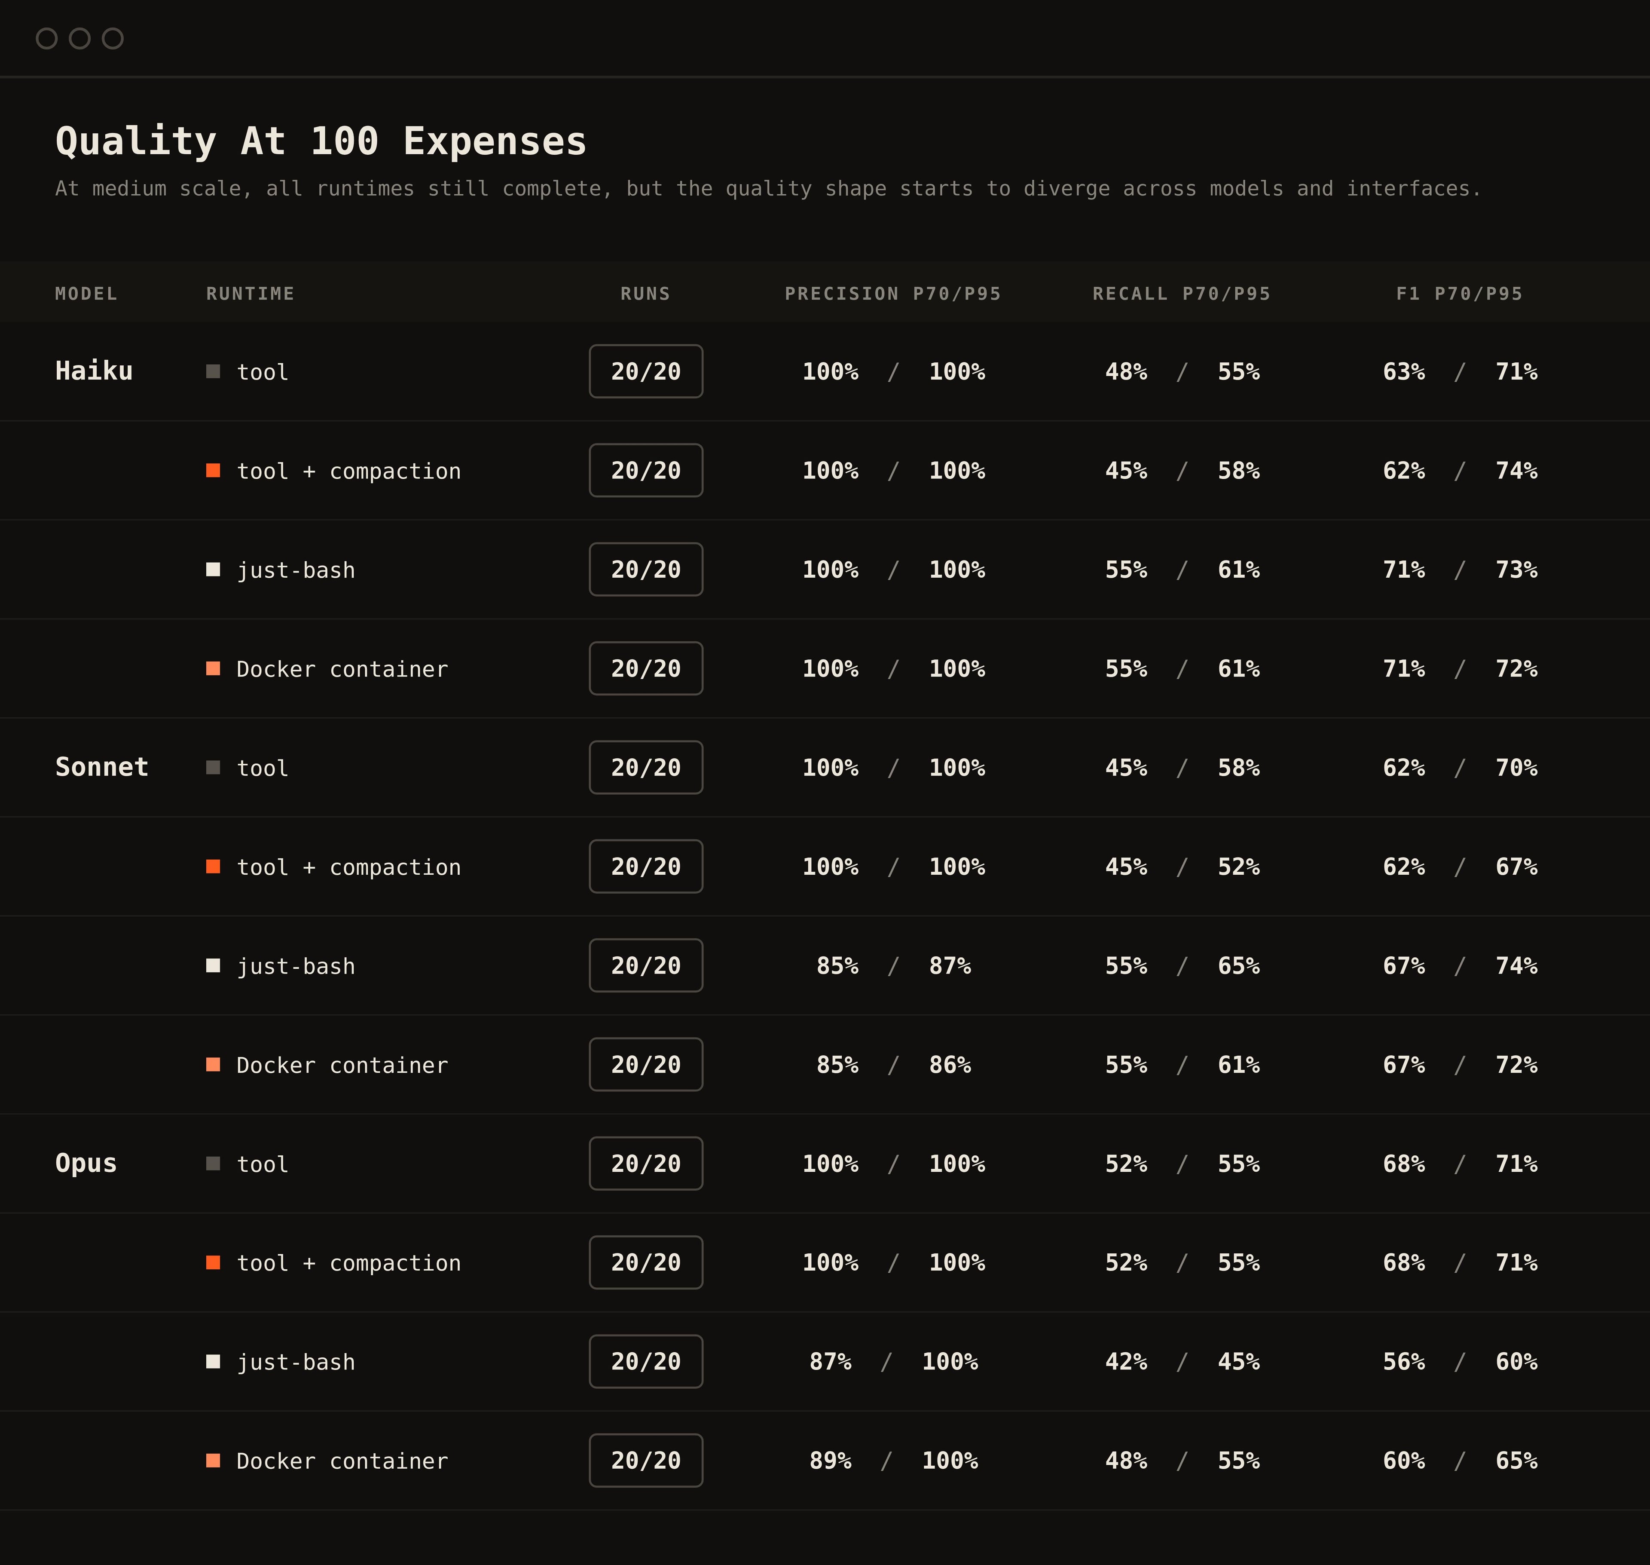Click 20/20 badge in Haiku just-bash row
This screenshot has height=1565, width=1650.
646,570
